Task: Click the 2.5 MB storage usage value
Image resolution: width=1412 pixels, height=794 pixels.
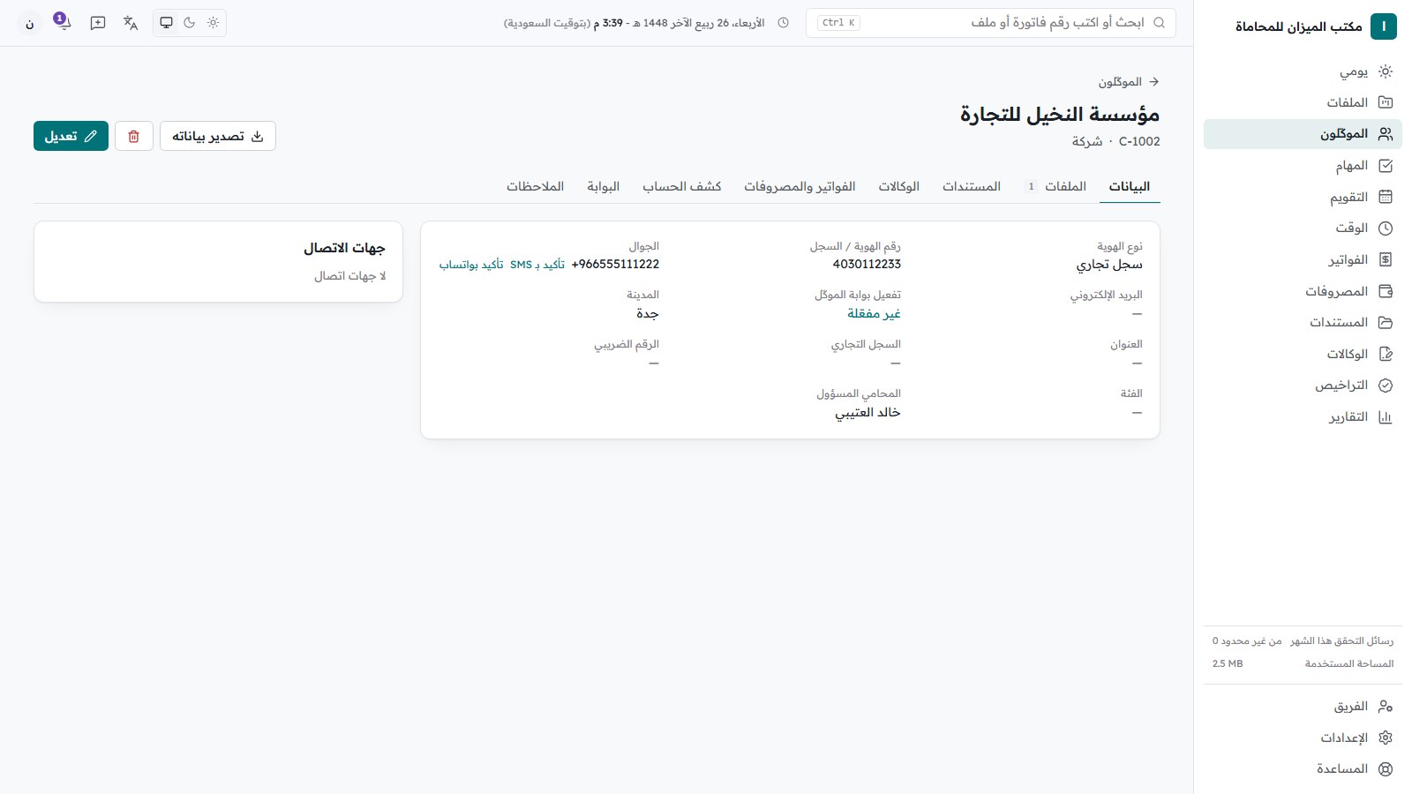Action: coord(1228,663)
